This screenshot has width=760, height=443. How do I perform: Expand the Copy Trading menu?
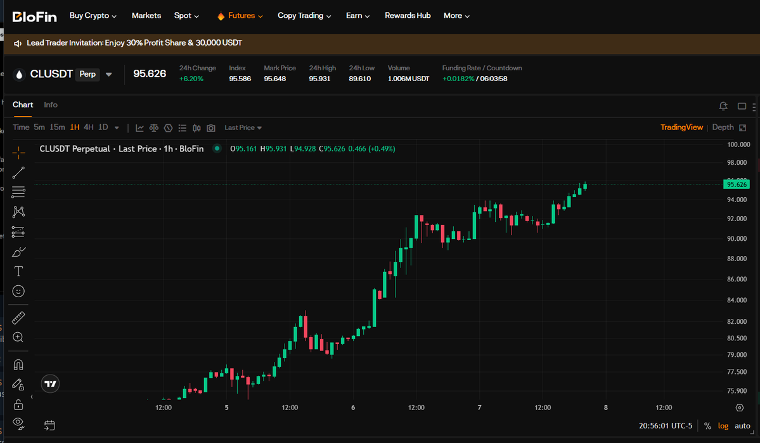(304, 15)
